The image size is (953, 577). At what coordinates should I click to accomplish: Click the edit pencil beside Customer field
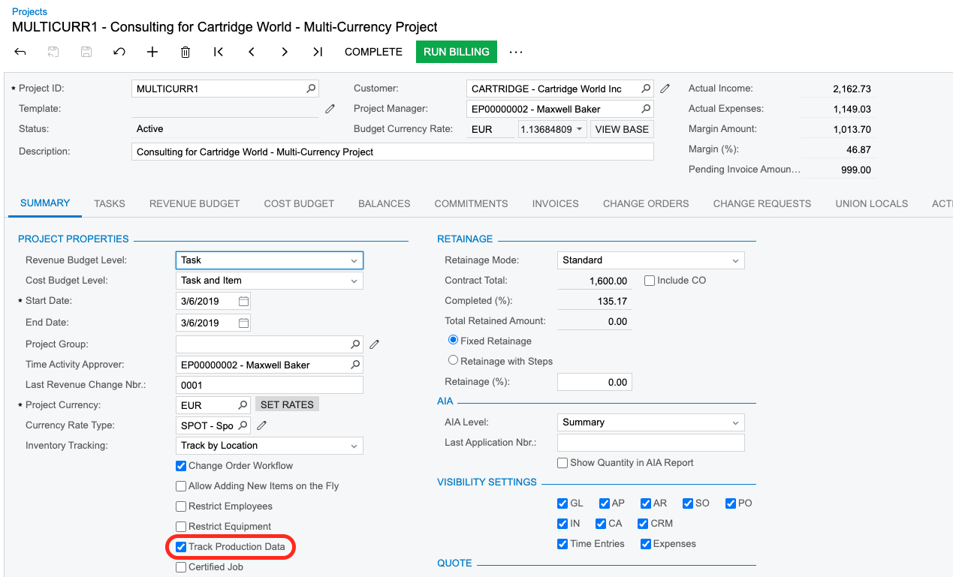tap(665, 89)
